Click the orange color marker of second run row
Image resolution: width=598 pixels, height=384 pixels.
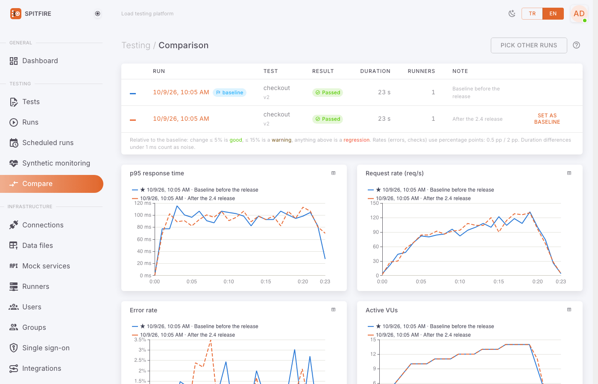tap(133, 120)
